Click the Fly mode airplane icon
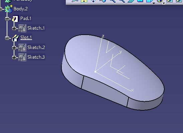183x133 pixels. pos(75,1)
